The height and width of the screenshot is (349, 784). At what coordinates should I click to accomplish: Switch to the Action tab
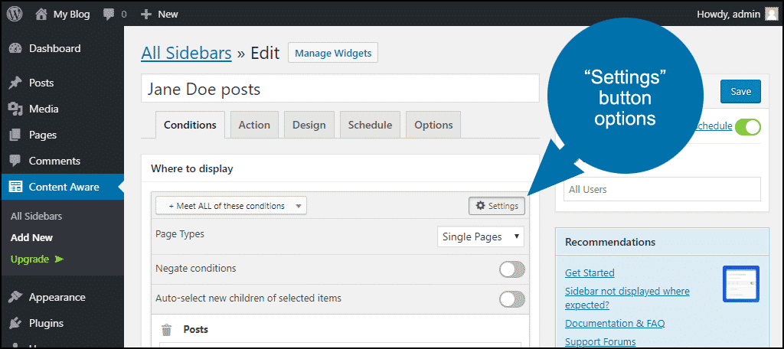pos(254,125)
